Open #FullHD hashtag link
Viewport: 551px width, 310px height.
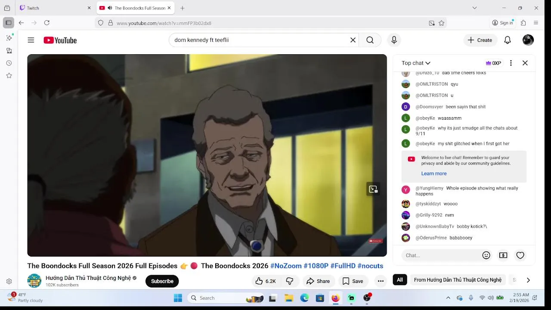point(343,266)
